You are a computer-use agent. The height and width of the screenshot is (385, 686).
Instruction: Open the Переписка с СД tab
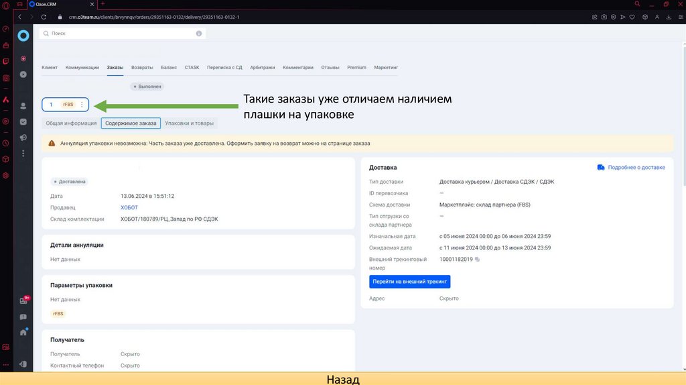click(x=224, y=68)
